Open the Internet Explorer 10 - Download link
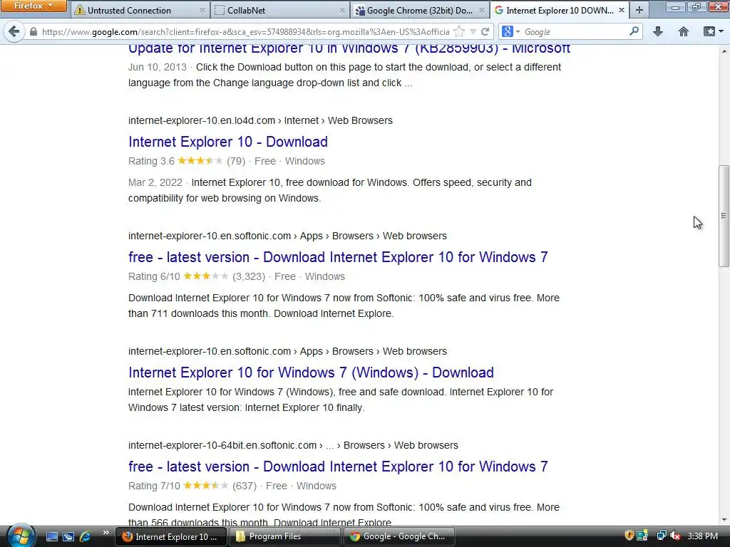This screenshot has width=730, height=547. pyautogui.click(x=228, y=142)
